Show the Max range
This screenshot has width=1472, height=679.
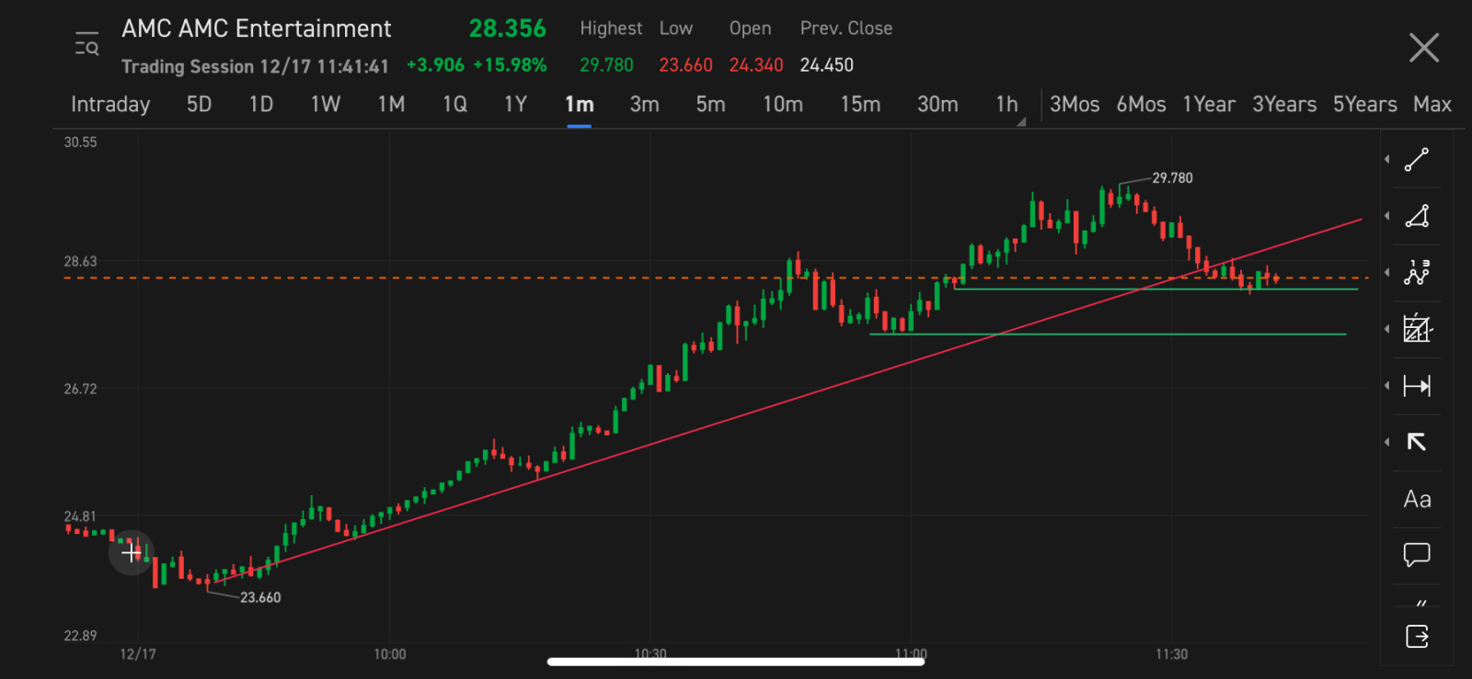pos(1432,104)
